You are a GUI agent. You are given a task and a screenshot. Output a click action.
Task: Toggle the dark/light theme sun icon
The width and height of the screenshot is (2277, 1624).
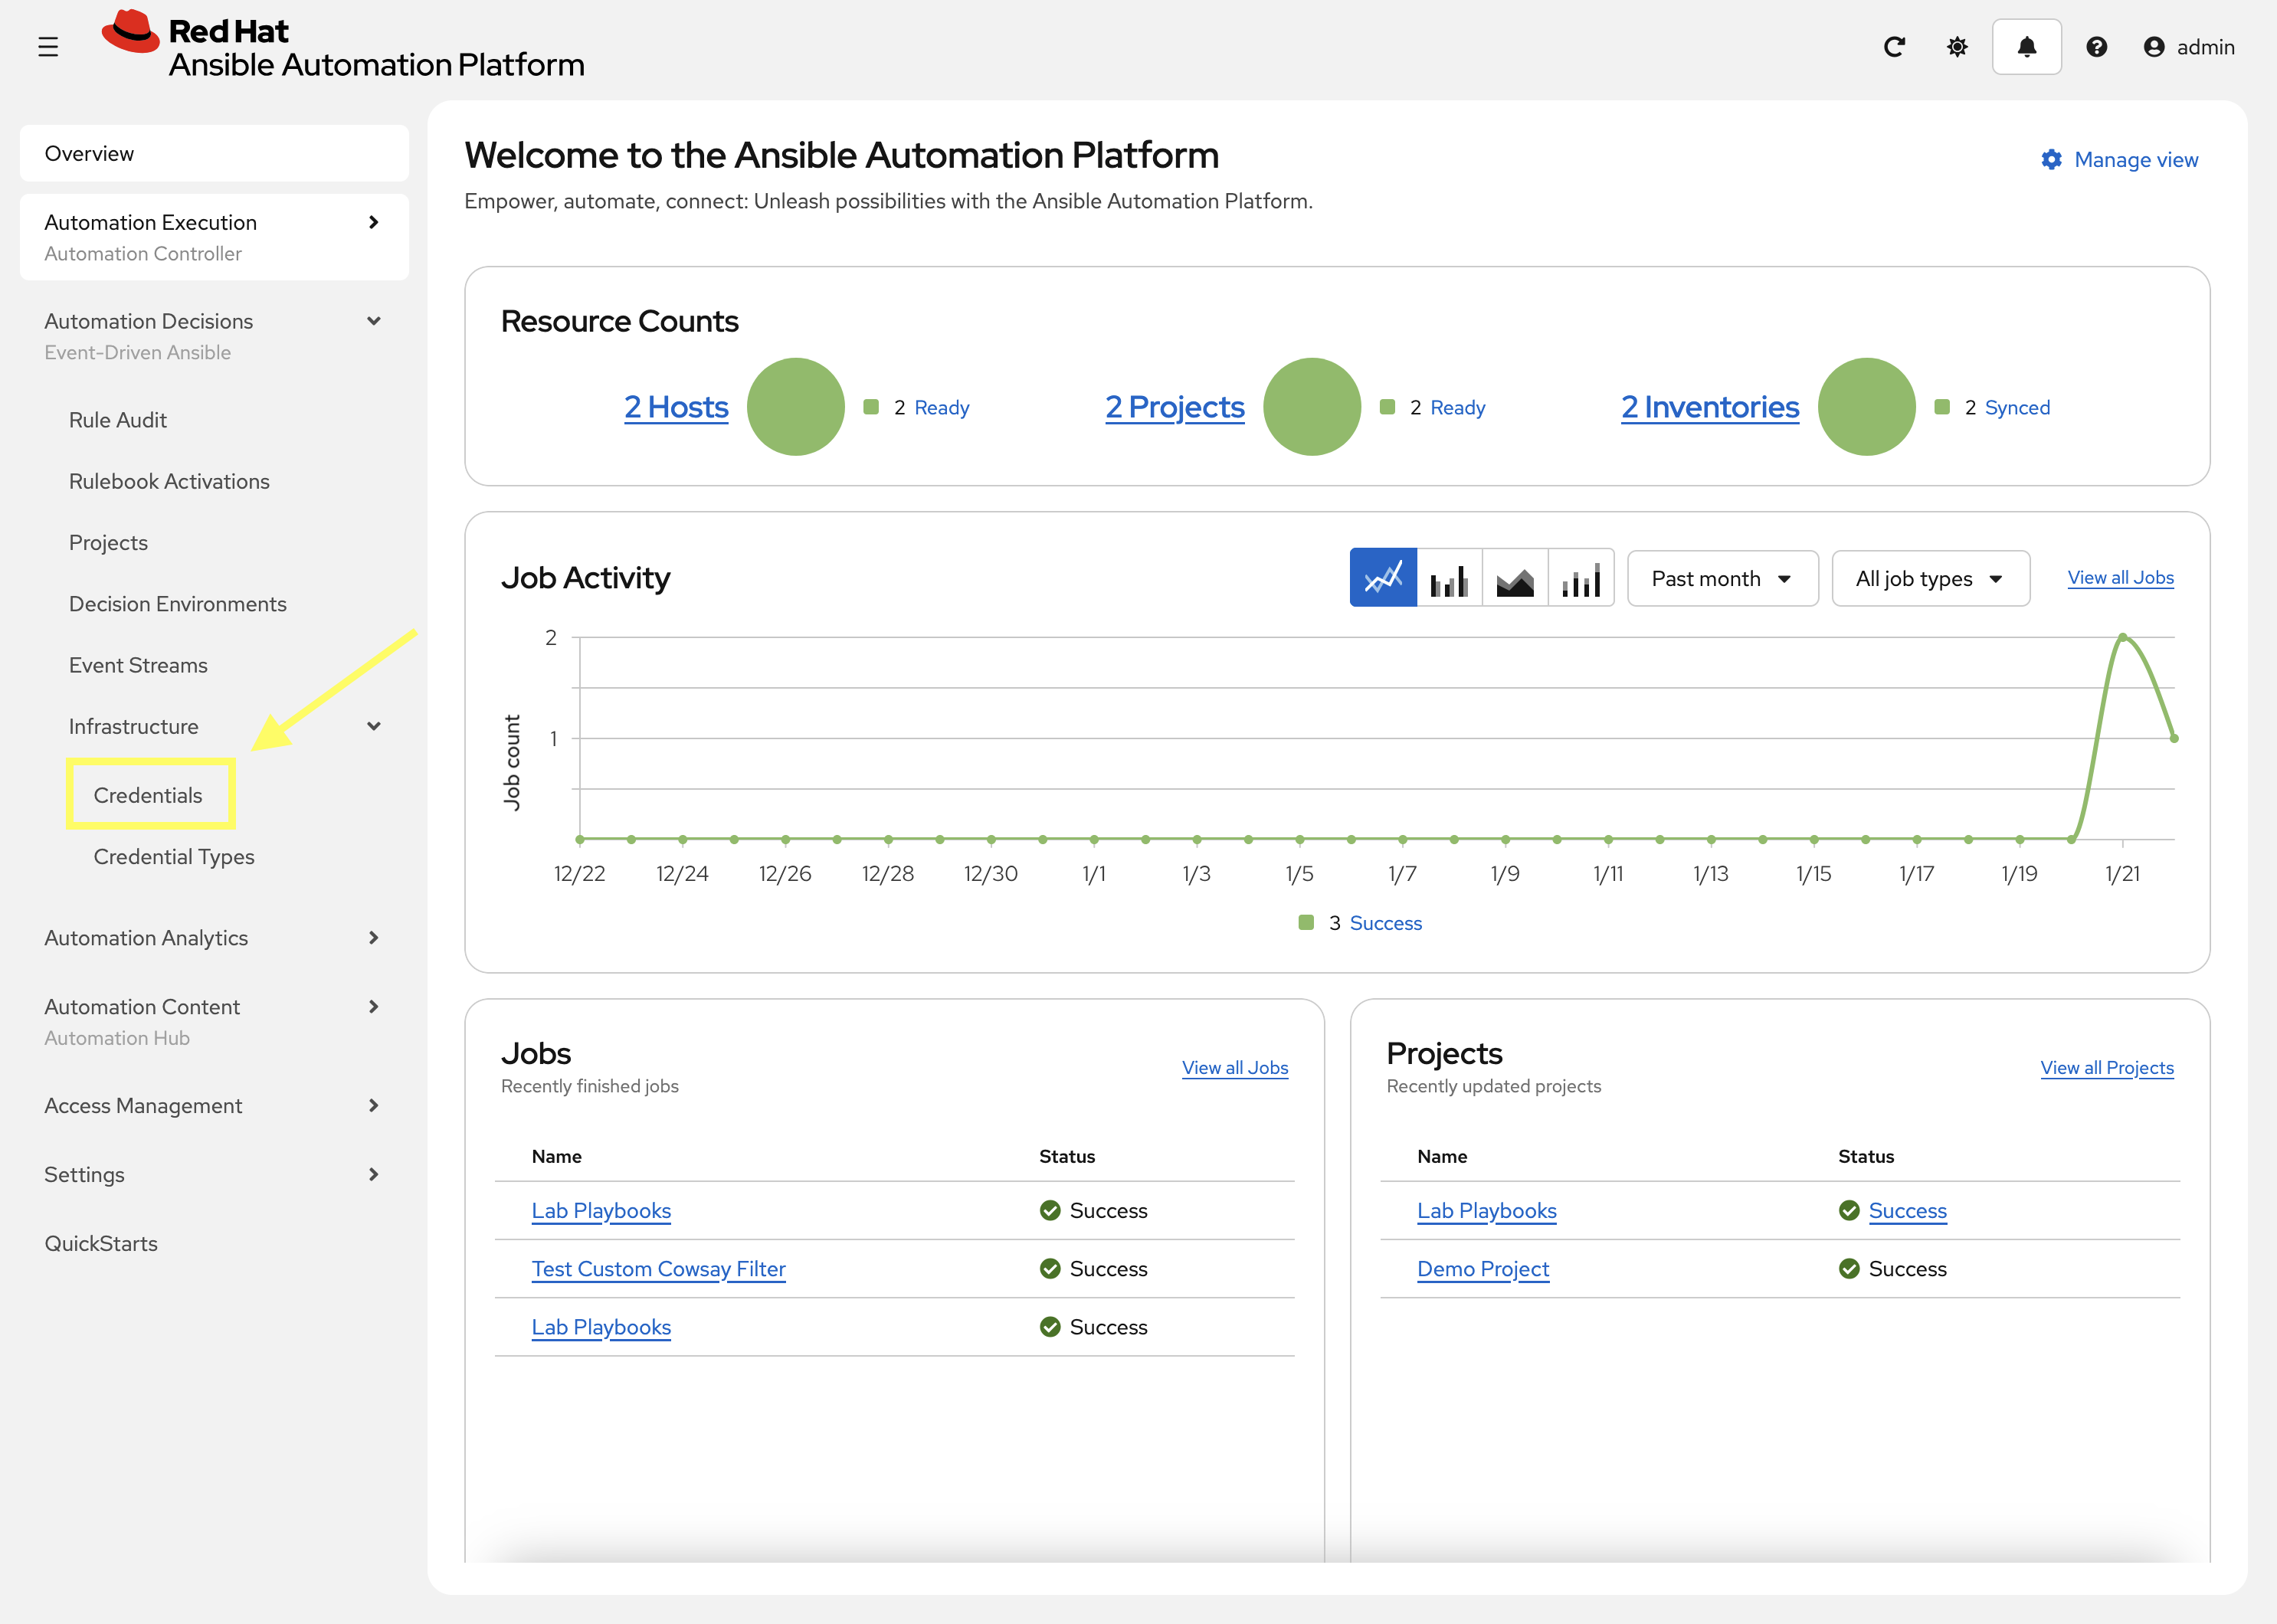click(x=1957, y=47)
